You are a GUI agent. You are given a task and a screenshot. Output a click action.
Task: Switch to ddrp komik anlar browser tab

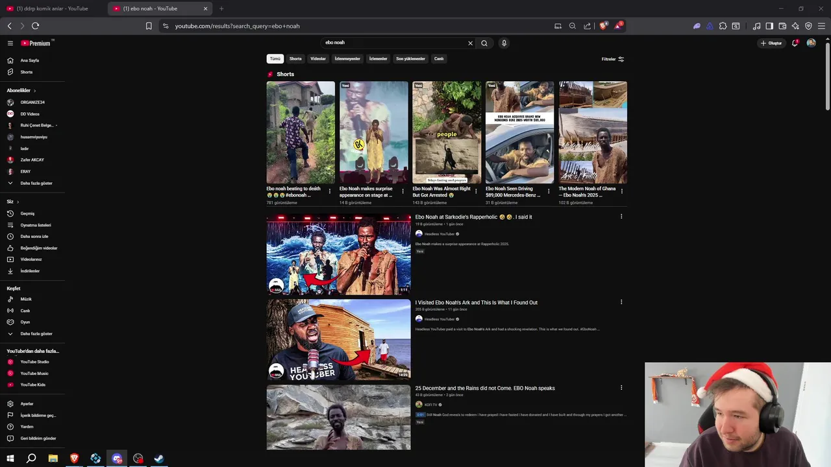coord(52,8)
